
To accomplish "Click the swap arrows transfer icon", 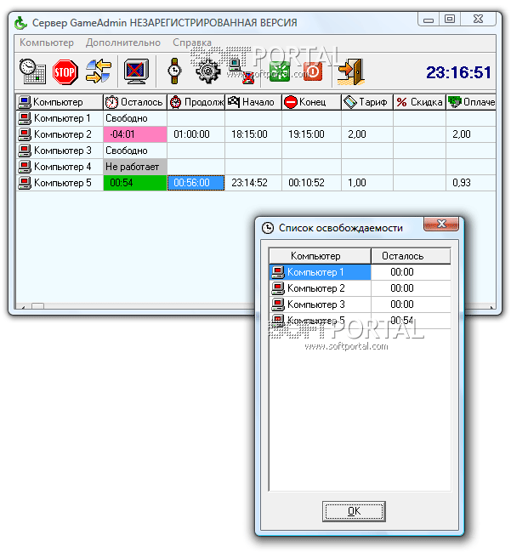I will (99, 71).
